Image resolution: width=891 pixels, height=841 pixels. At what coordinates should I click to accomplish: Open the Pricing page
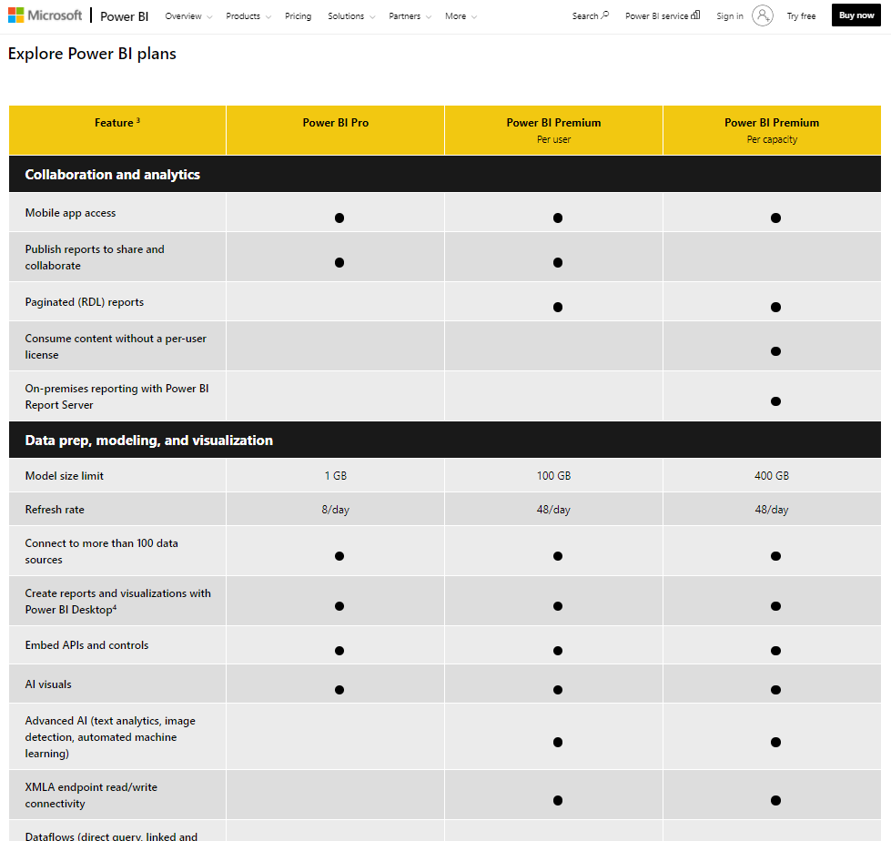pos(298,15)
